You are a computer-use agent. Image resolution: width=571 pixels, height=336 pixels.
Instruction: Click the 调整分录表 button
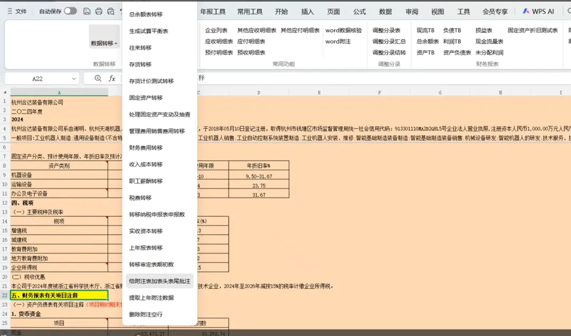tap(386, 30)
